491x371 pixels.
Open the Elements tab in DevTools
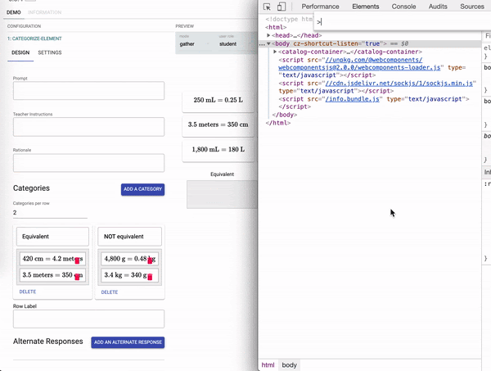pos(366,7)
